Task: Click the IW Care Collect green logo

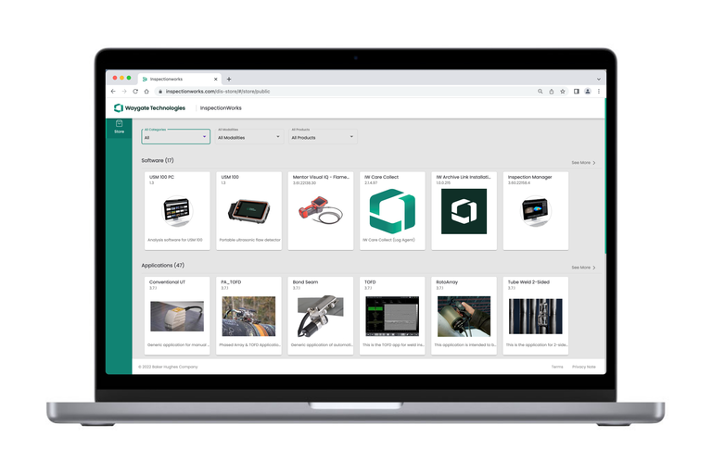Action: pos(392,211)
